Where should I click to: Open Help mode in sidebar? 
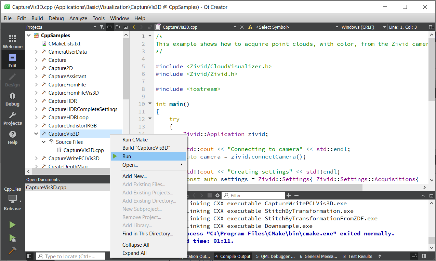click(x=12, y=137)
